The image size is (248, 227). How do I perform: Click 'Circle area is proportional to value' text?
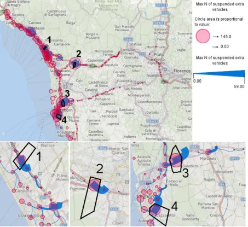219,22
